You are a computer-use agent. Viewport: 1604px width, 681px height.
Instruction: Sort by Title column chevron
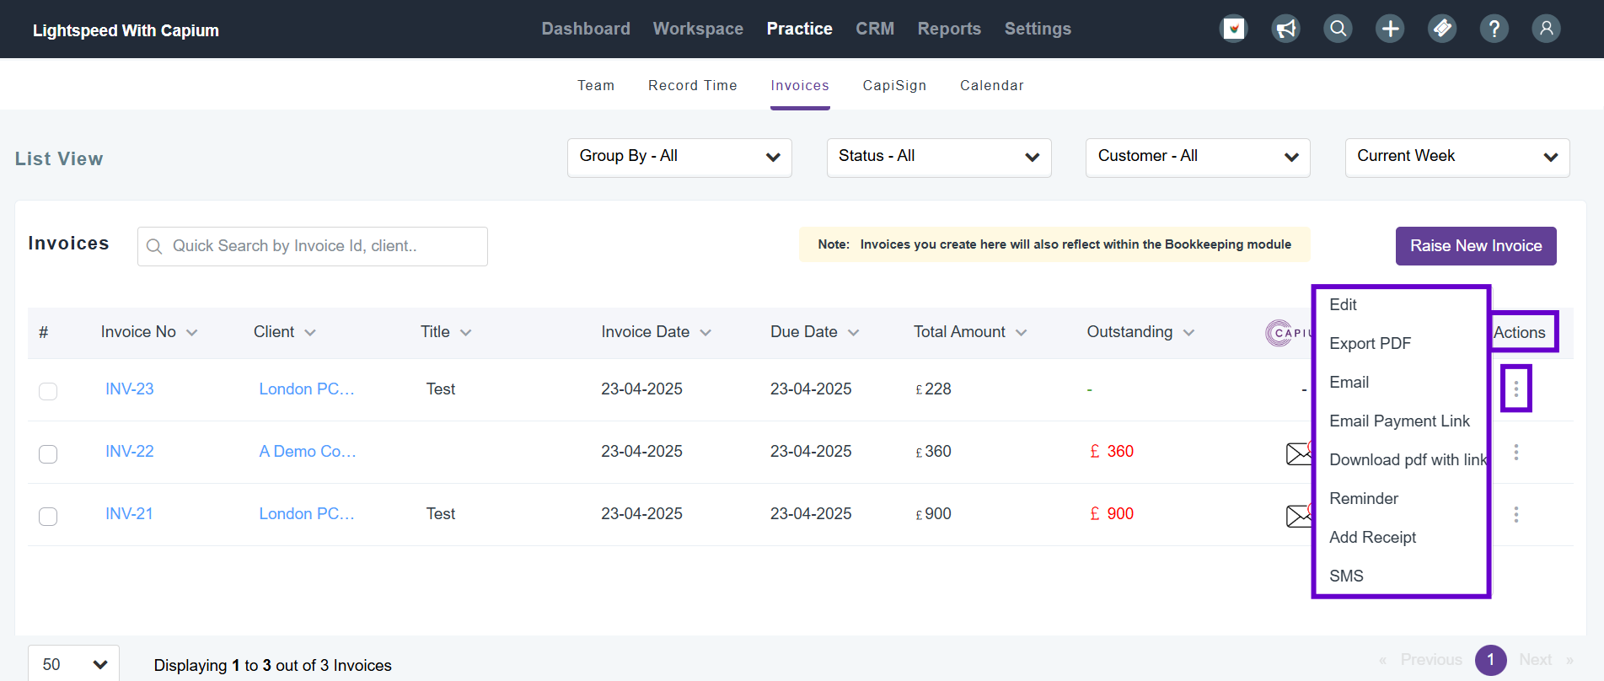click(466, 333)
